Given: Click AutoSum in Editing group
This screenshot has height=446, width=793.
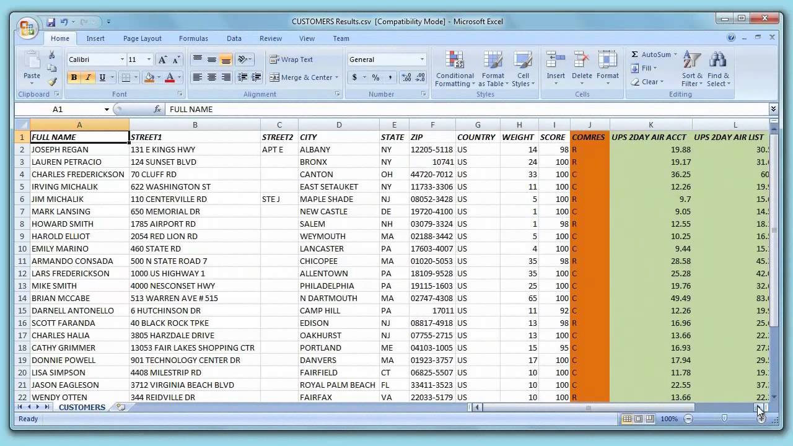Looking at the screenshot, I should click(655, 55).
